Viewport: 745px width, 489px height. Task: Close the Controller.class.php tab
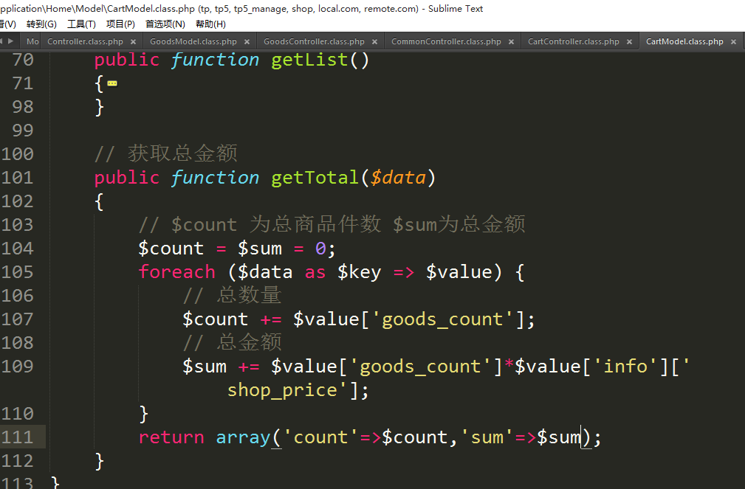click(134, 42)
